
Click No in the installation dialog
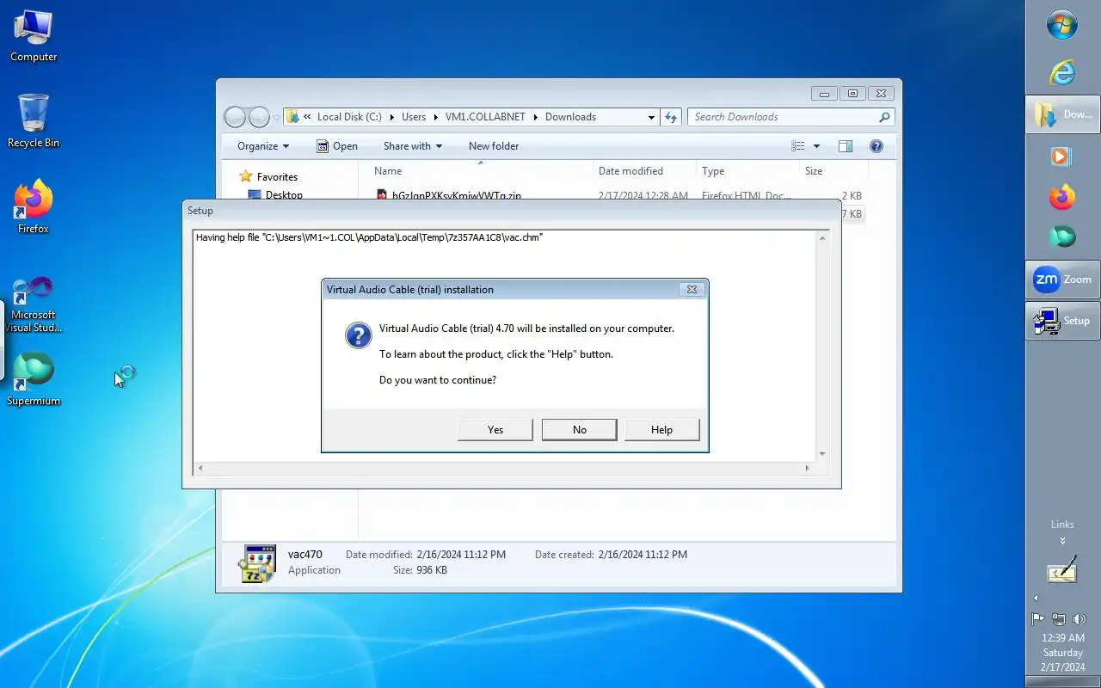pyautogui.click(x=579, y=429)
